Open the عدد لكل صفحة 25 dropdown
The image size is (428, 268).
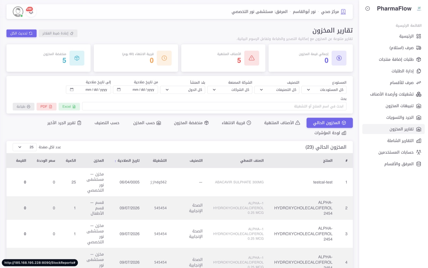[25, 147]
